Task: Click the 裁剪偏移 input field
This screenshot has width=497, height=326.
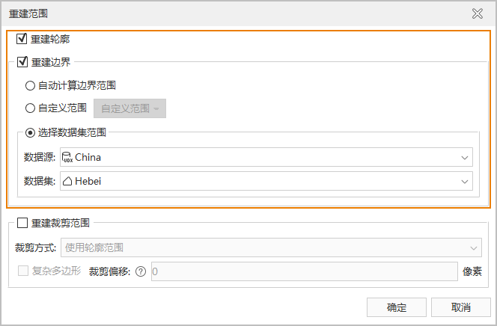Action: pos(303,271)
